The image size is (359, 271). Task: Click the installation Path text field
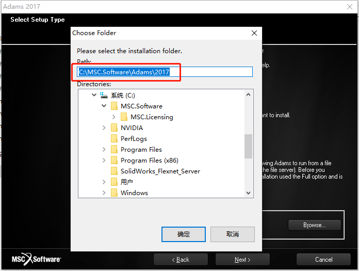(x=165, y=72)
